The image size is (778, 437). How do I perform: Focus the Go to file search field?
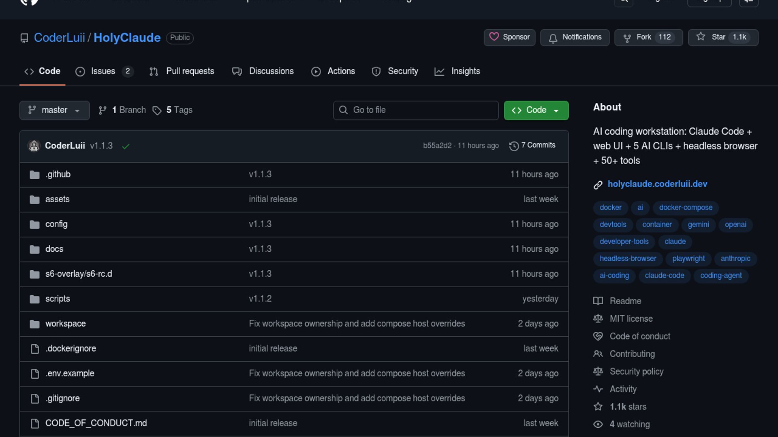pyautogui.click(x=415, y=110)
